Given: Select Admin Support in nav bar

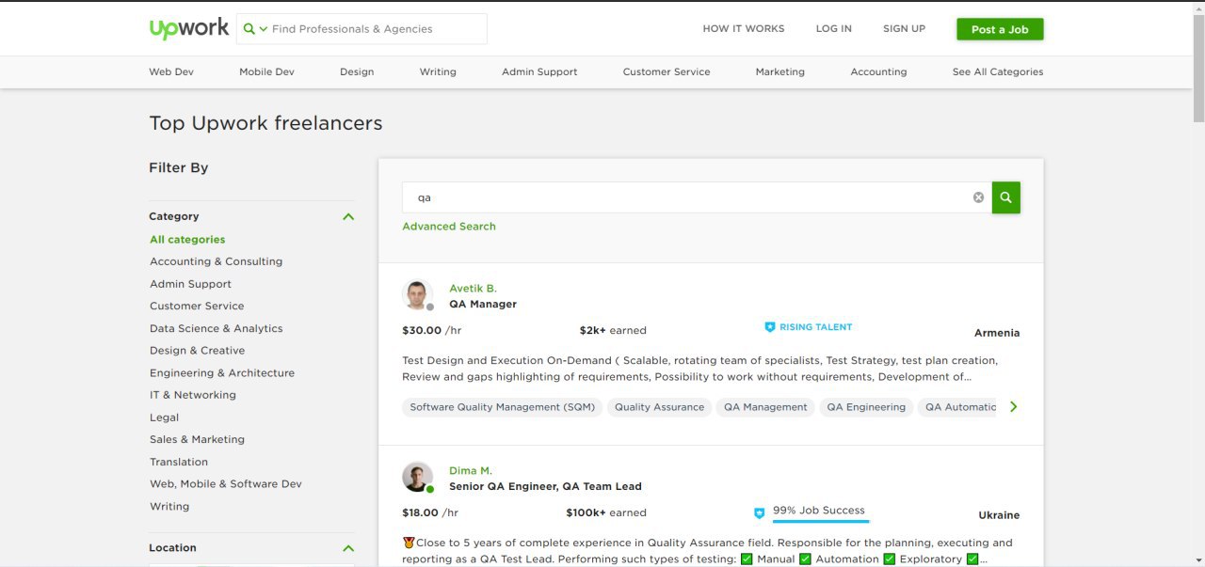Looking at the screenshot, I should pos(539,71).
